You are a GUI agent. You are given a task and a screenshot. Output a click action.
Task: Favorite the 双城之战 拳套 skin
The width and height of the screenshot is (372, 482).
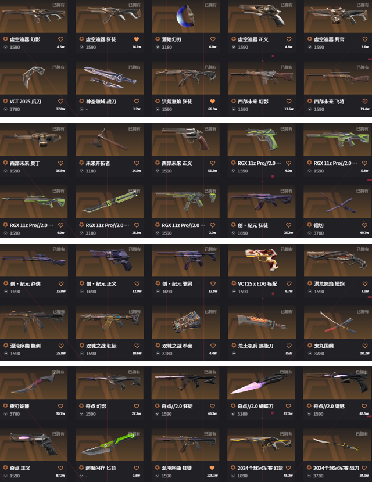213,346
